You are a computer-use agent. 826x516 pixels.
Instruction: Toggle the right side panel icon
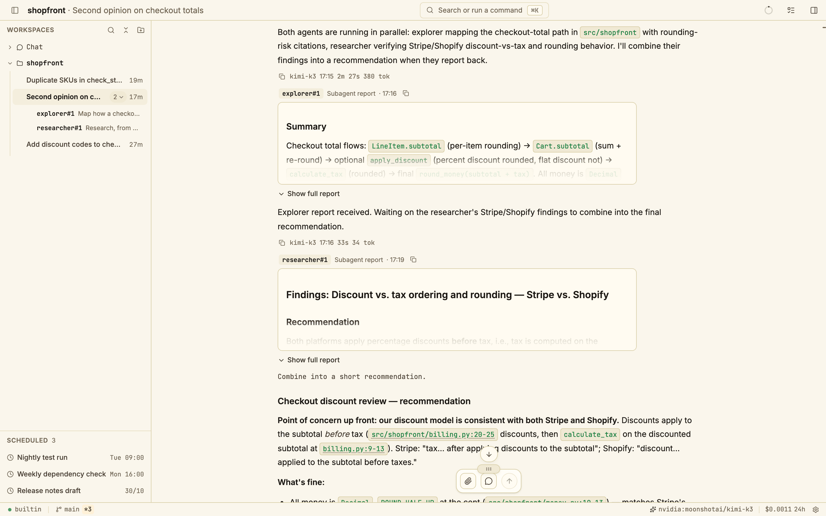coord(814,10)
